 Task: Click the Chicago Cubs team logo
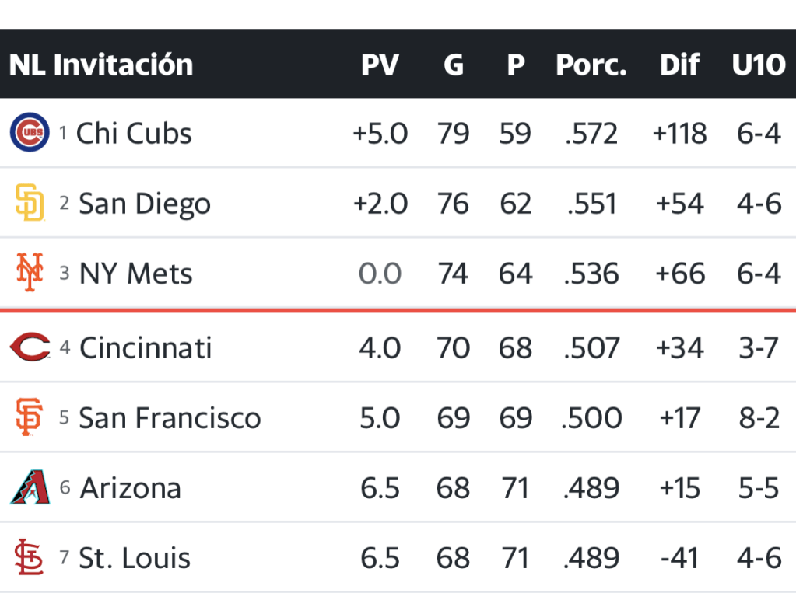click(x=30, y=133)
